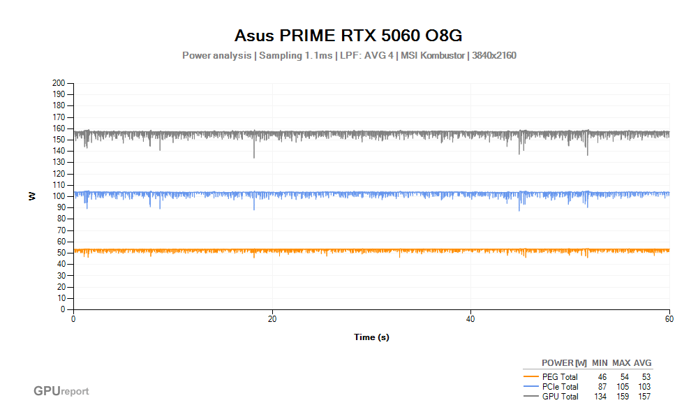Click GPU Total average value 157
This screenshot has height=419, width=698.
coord(644,397)
